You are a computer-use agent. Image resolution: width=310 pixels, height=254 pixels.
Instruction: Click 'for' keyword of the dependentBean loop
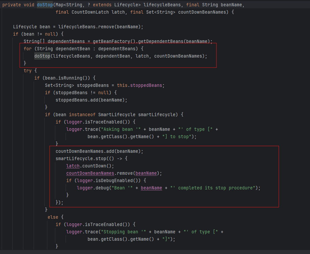click(28, 49)
